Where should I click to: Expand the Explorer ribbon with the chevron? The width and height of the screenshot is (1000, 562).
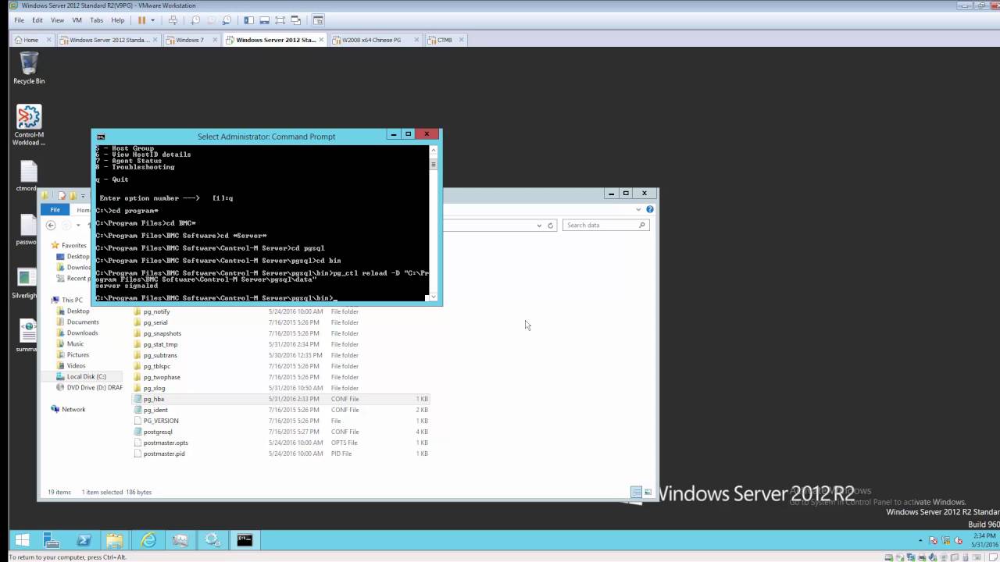pyautogui.click(x=639, y=209)
